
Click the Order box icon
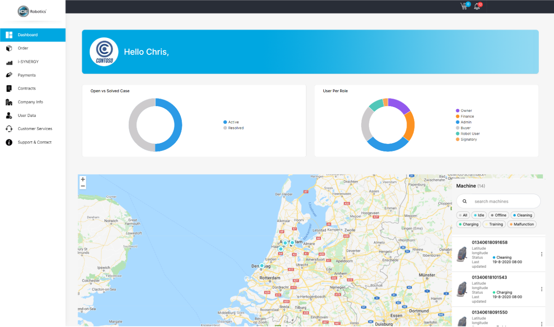[9, 48]
